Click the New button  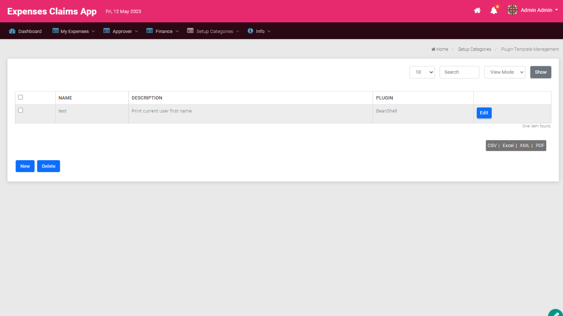click(x=25, y=166)
